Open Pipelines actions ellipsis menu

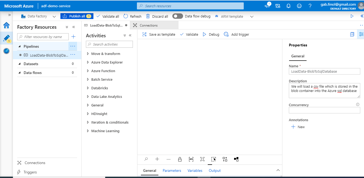coord(73,46)
